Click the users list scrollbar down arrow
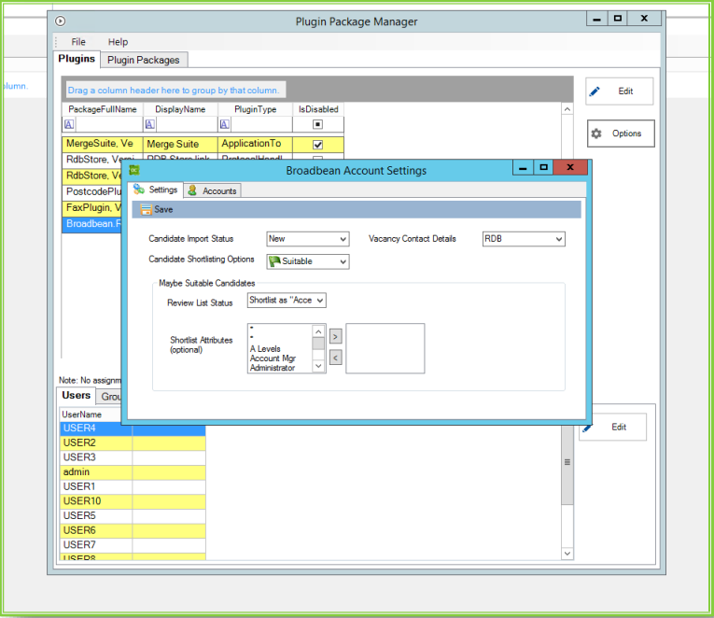 pos(567,554)
